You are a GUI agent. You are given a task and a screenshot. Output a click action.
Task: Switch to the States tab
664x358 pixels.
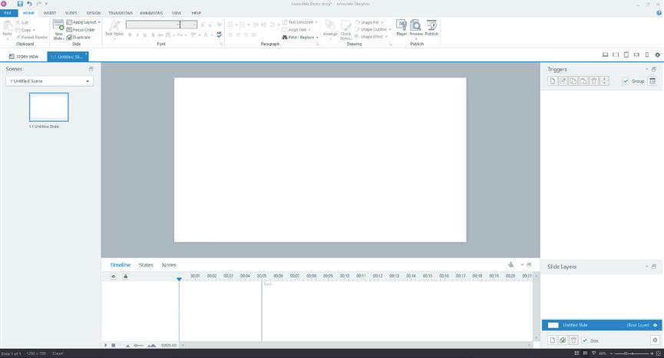pos(146,265)
